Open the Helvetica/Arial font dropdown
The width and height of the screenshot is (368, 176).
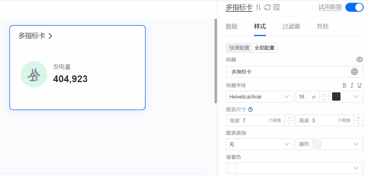(260, 97)
